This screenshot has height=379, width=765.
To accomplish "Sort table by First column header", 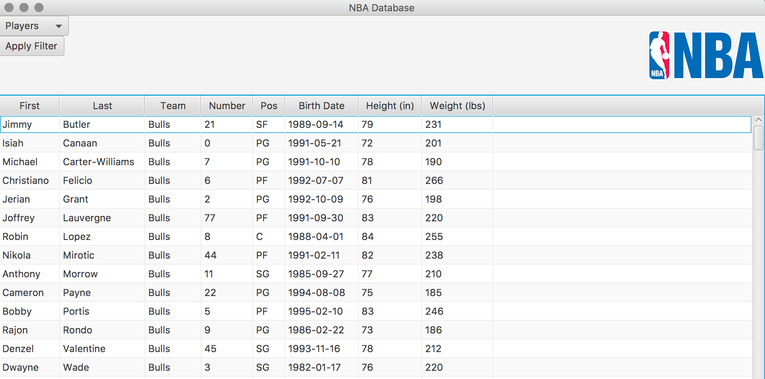I will coord(29,106).
